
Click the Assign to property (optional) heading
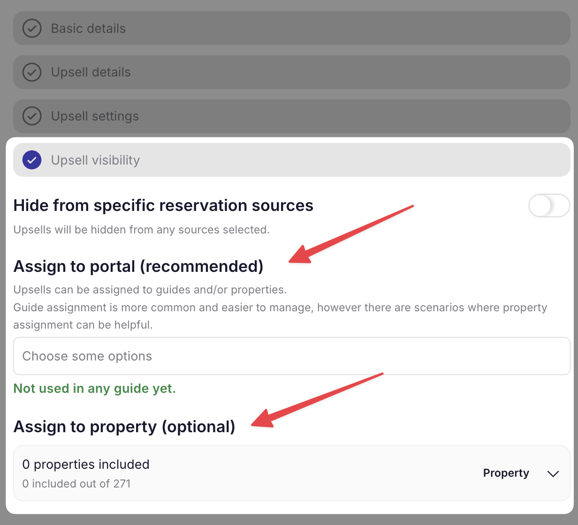click(x=124, y=427)
